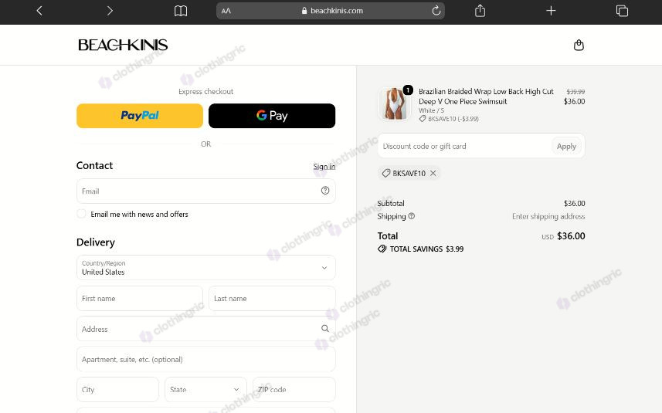Remove the BKSAVE10 discount tag

point(433,173)
